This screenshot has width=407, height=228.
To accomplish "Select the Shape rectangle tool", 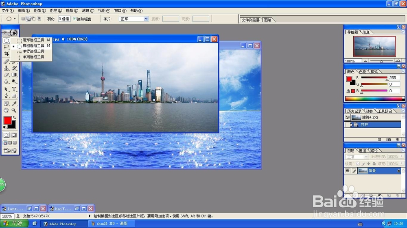I will (x=14, y=96).
